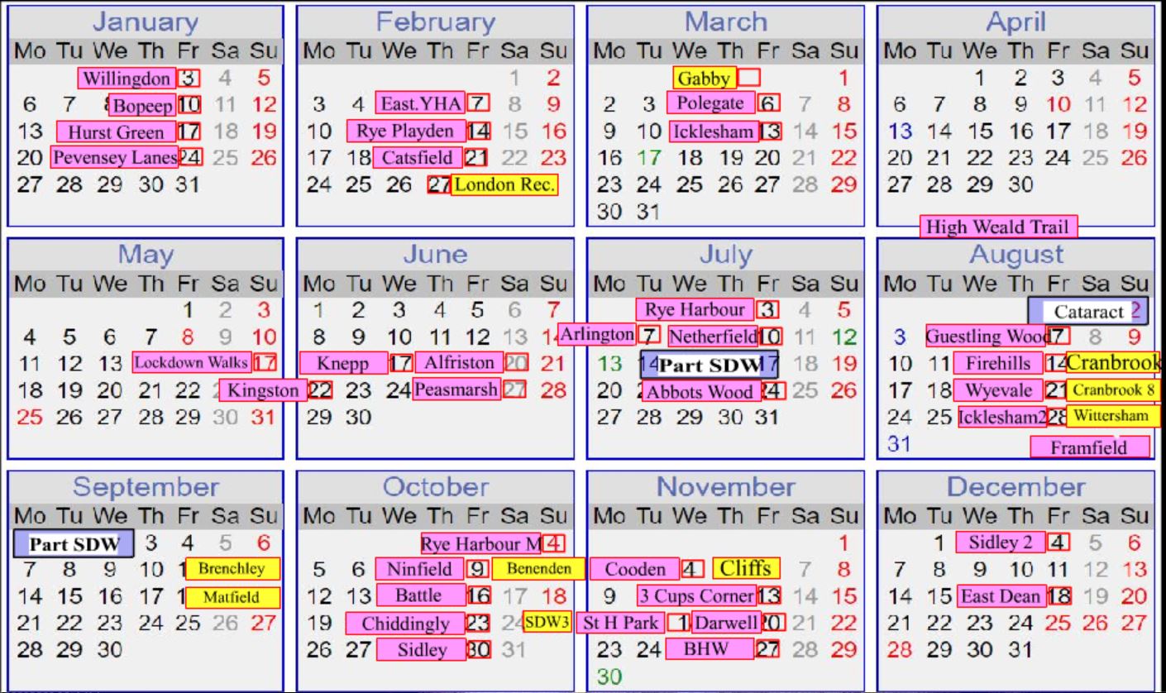Viewport: 1166px width, 693px height.
Task: Select the Darwell label
Action: [x=725, y=623]
